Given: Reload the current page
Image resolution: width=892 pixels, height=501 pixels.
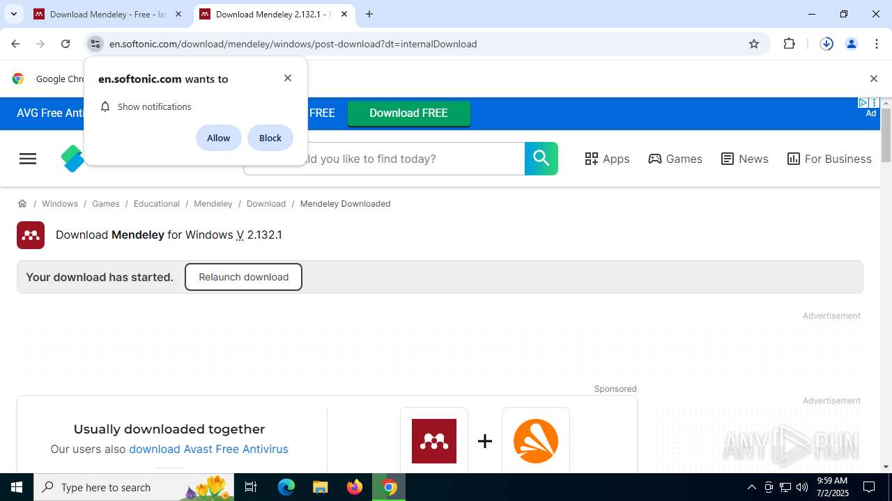Looking at the screenshot, I should (66, 44).
